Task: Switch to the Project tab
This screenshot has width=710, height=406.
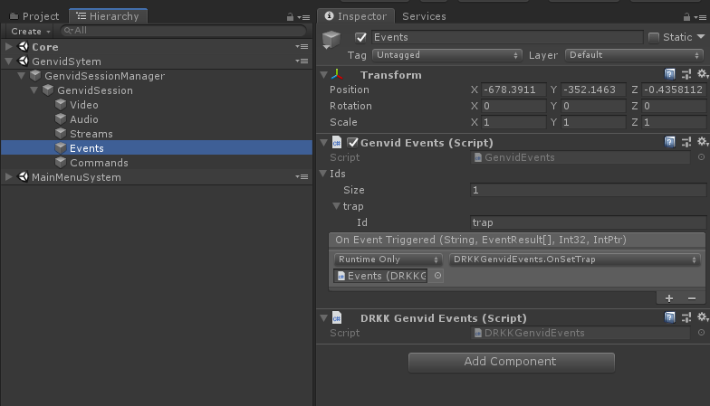Action: point(34,16)
